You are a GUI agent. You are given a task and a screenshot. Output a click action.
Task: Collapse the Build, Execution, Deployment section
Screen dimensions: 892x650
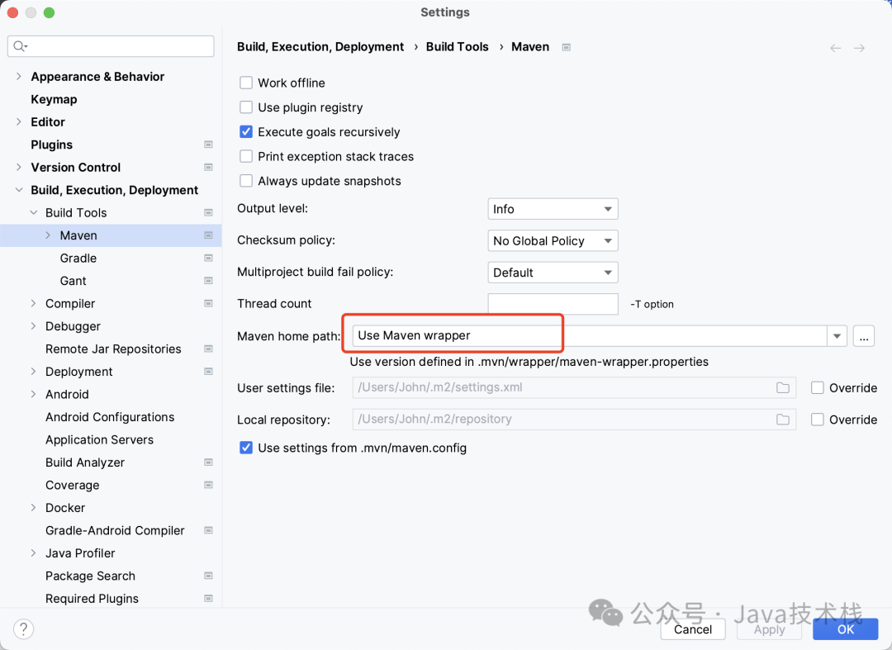tap(19, 189)
